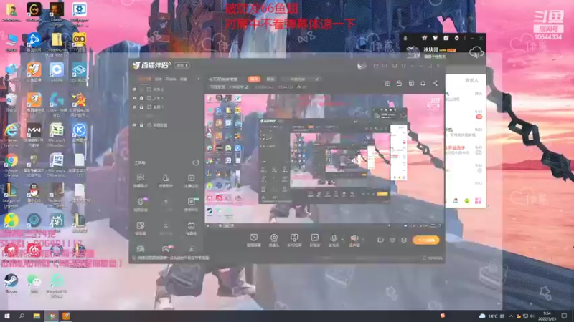Open the notification bell icon
The width and height of the screenshot is (574, 322).
coord(423,84)
